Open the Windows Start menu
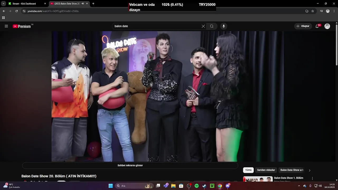 click(111, 186)
